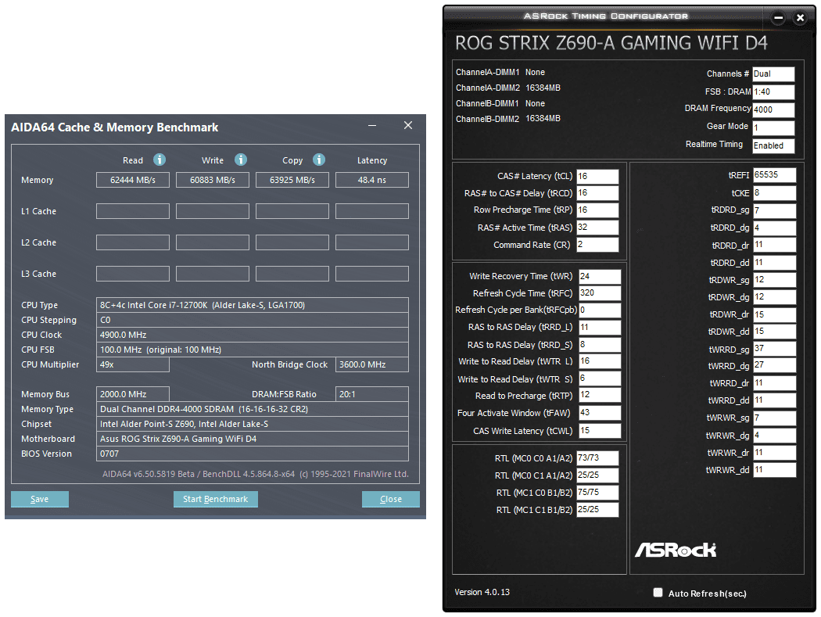Start Benchmark in AIDA64
The width and height of the screenshot is (821, 617).
click(215, 499)
